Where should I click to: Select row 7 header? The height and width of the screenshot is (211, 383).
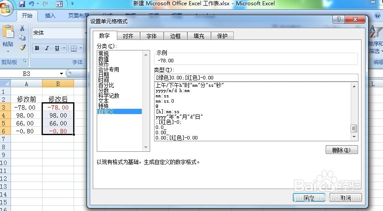coord(5,139)
